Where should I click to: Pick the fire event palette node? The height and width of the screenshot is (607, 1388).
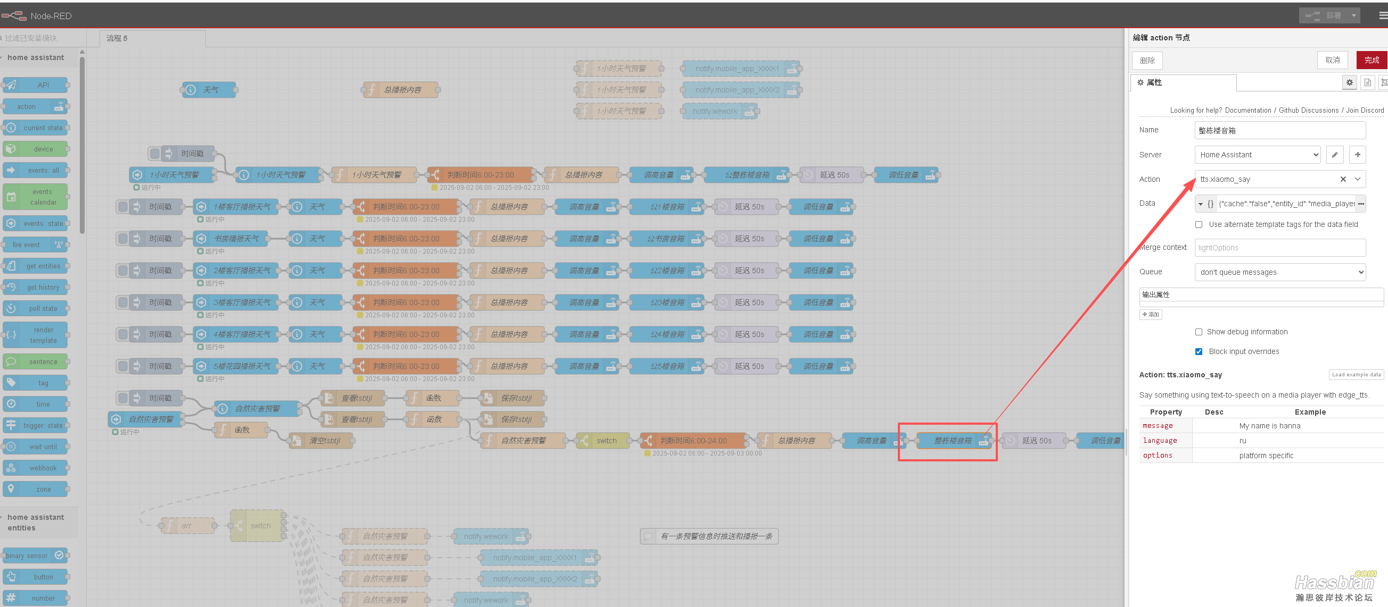tap(36, 245)
